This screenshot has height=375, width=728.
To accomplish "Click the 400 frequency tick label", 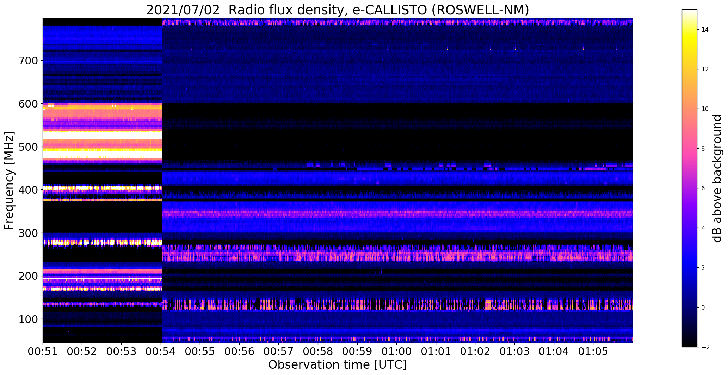I will coord(28,190).
